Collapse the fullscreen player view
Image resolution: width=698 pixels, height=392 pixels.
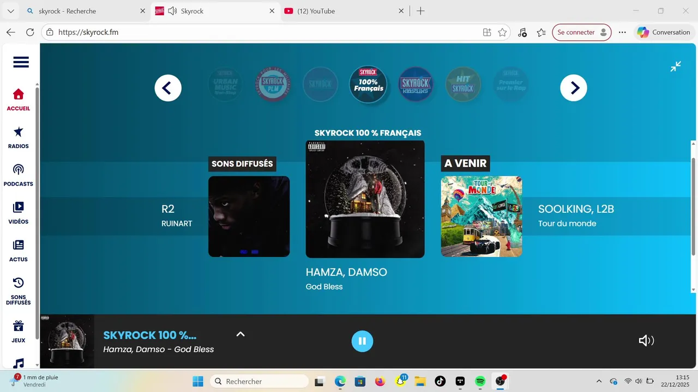coord(676,66)
